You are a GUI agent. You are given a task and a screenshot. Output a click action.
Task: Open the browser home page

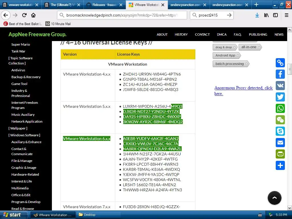click(33, 15)
